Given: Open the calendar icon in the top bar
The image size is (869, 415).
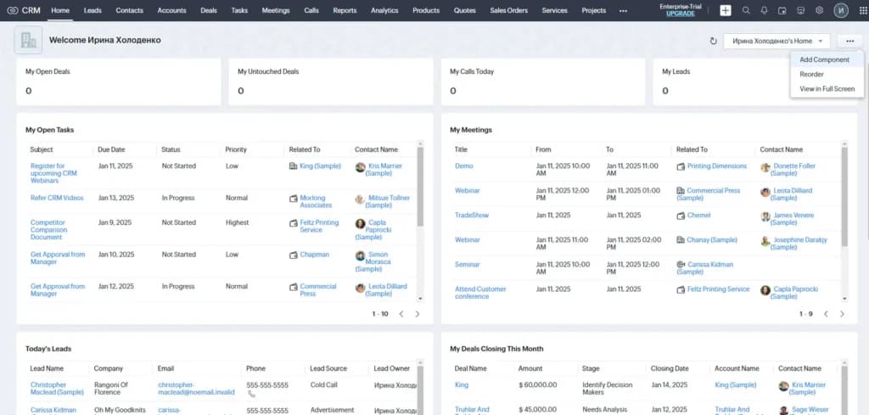Looking at the screenshot, I should click(782, 10).
